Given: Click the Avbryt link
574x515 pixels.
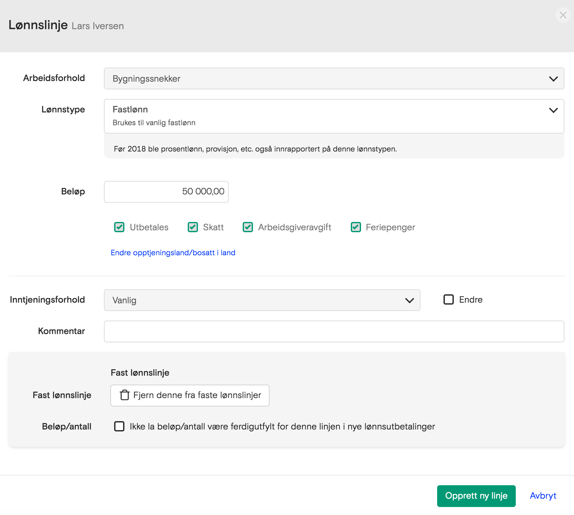Looking at the screenshot, I should coord(543,496).
